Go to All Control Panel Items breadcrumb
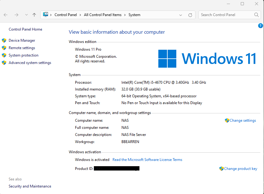 click(x=103, y=15)
